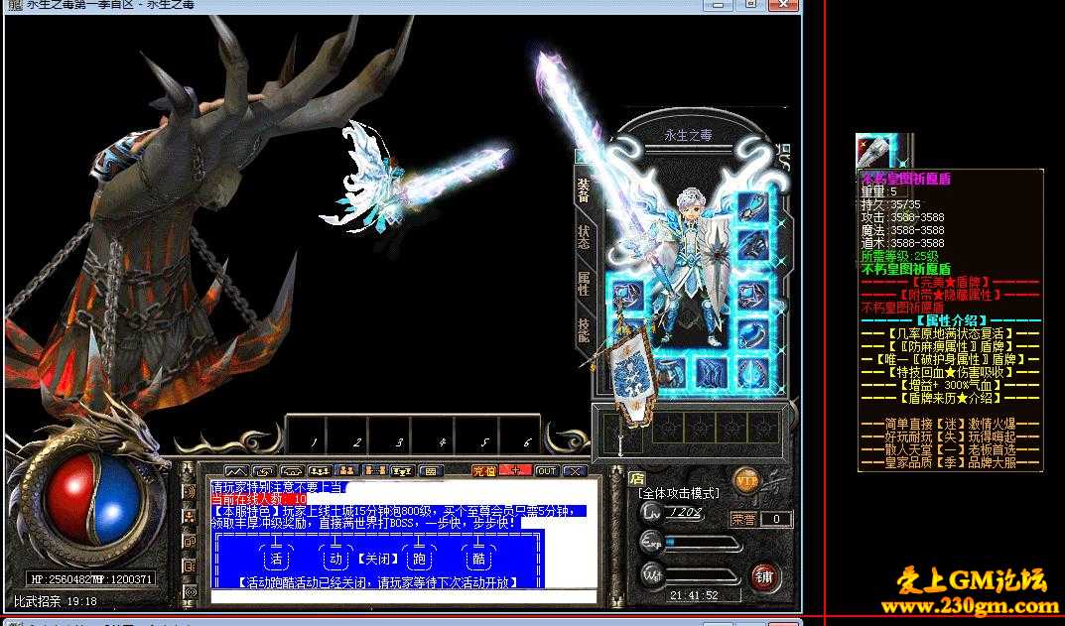Click the X exit button on chat toolbar

pyautogui.click(x=575, y=470)
